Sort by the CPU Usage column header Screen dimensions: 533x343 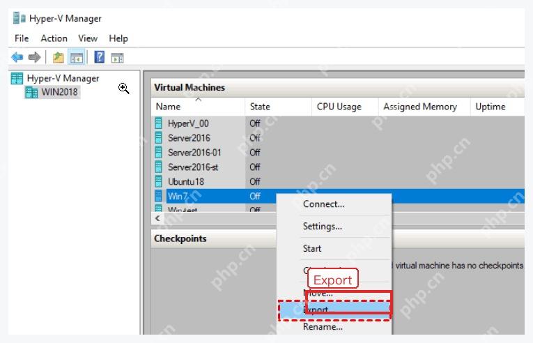coord(345,107)
